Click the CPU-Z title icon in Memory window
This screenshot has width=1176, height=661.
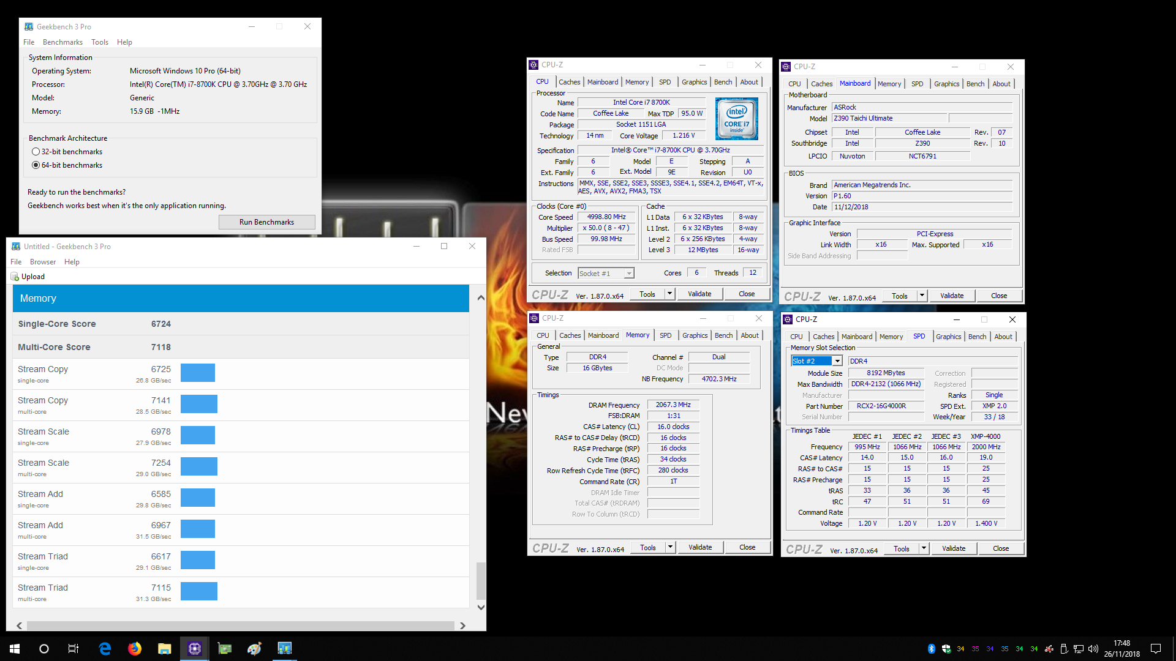(x=535, y=318)
